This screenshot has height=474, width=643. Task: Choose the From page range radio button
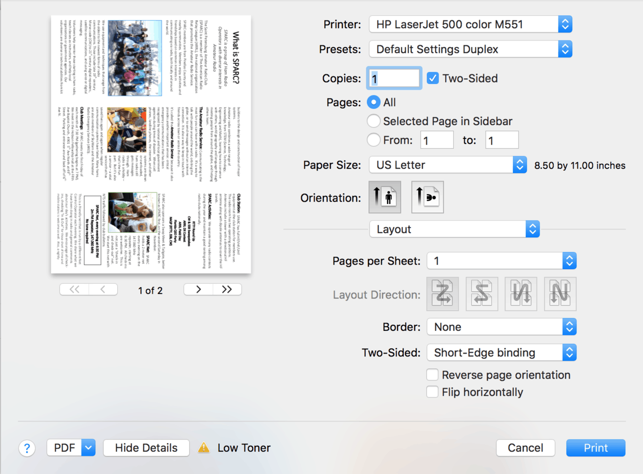(x=374, y=140)
